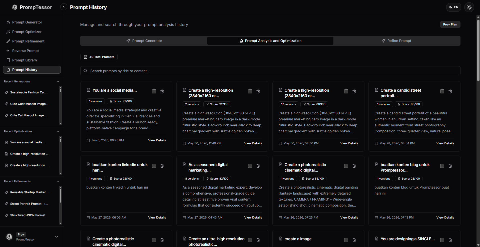Screen dimensions: 480x247
Task: Click the 40 Total Prompts badge
Action: [x=99, y=57]
